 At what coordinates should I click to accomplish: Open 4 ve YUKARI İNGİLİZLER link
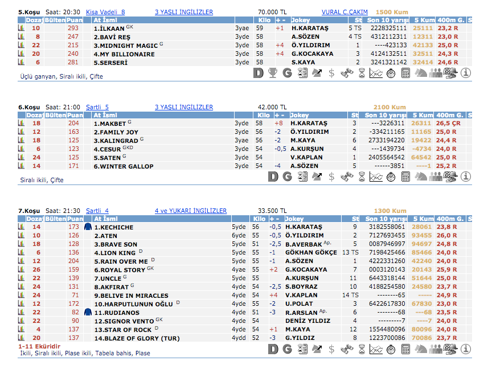(x=191, y=211)
